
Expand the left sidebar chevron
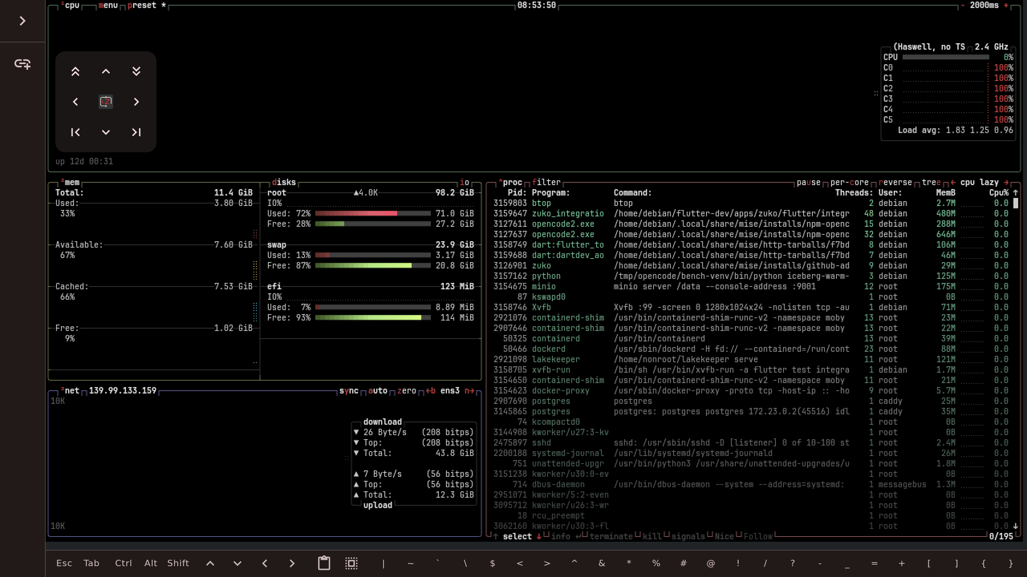22,21
